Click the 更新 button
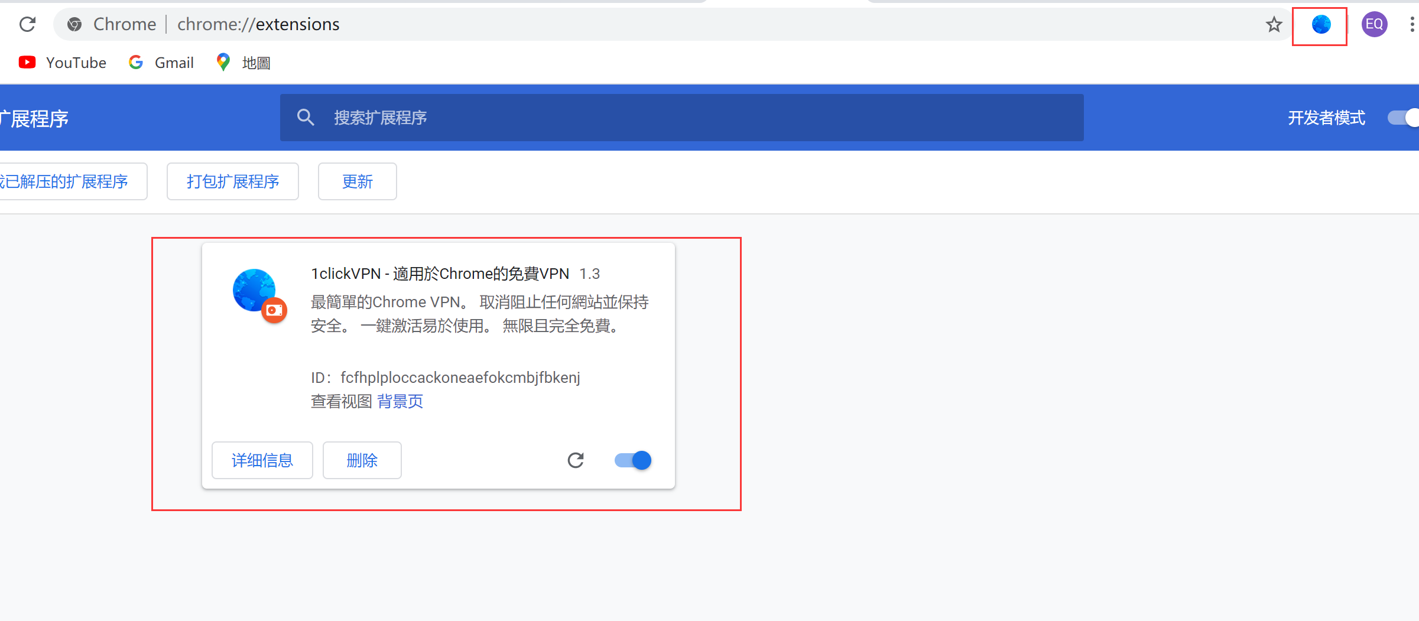 coord(358,181)
